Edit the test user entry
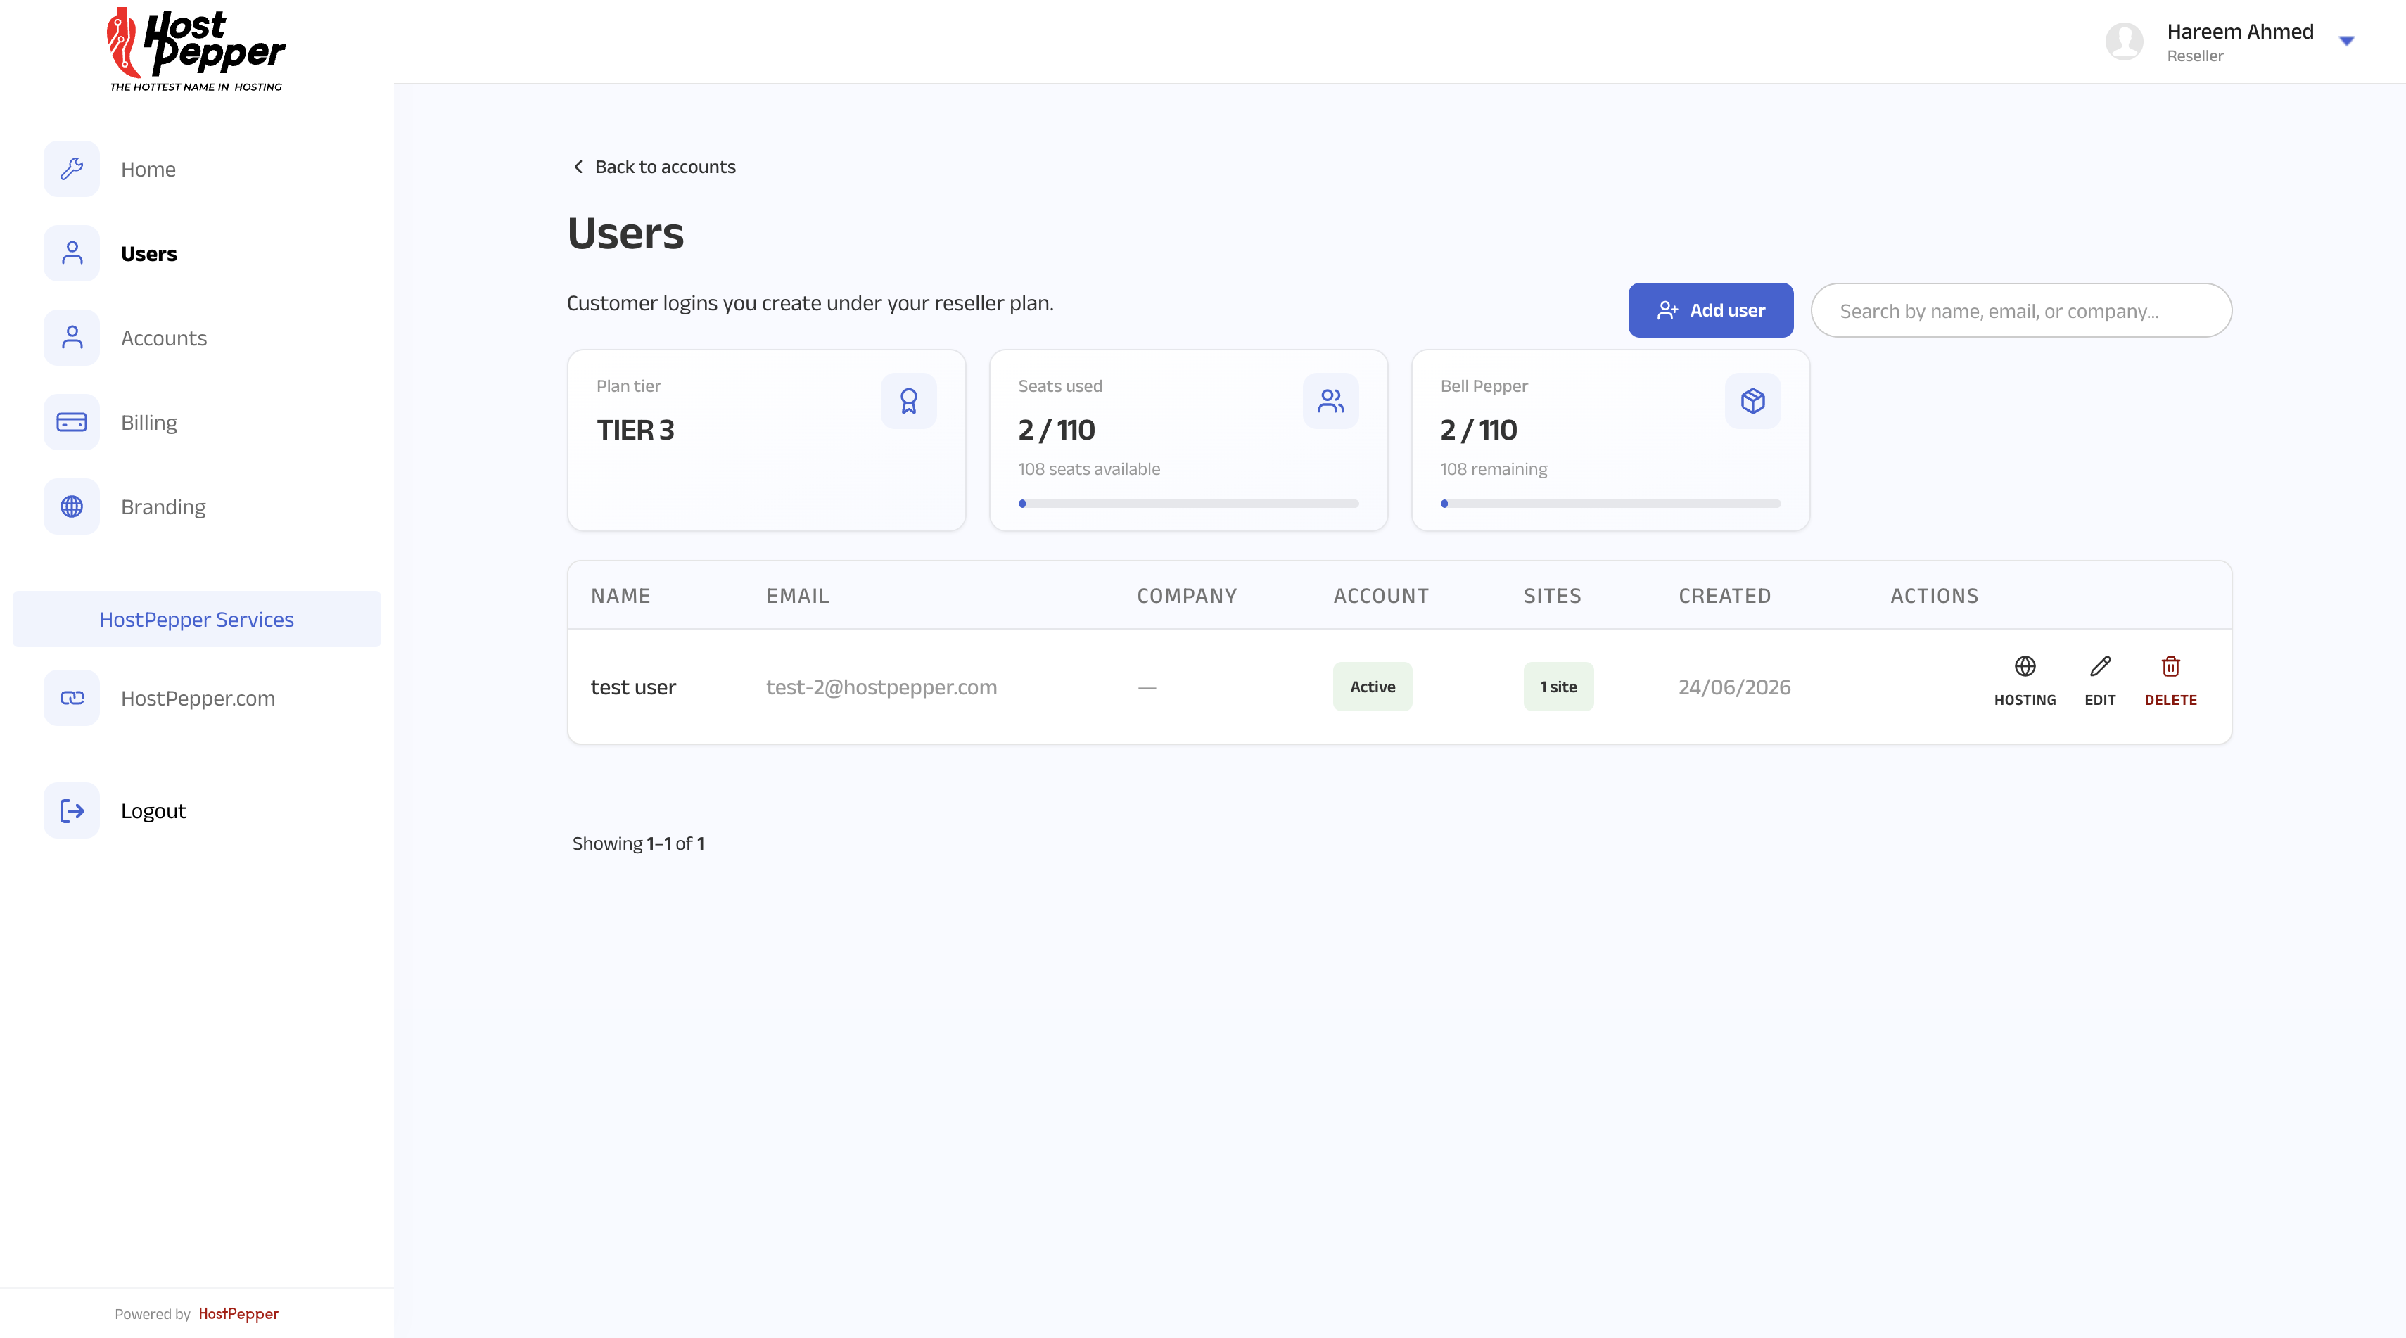The width and height of the screenshot is (2406, 1338). click(2100, 682)
